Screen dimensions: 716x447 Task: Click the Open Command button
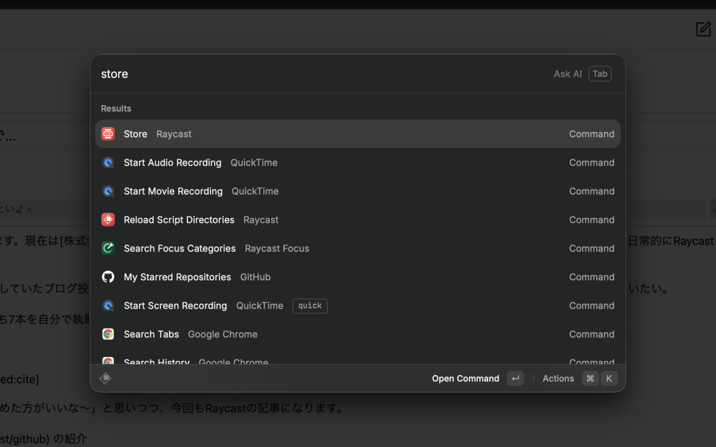tap(477, 378)
